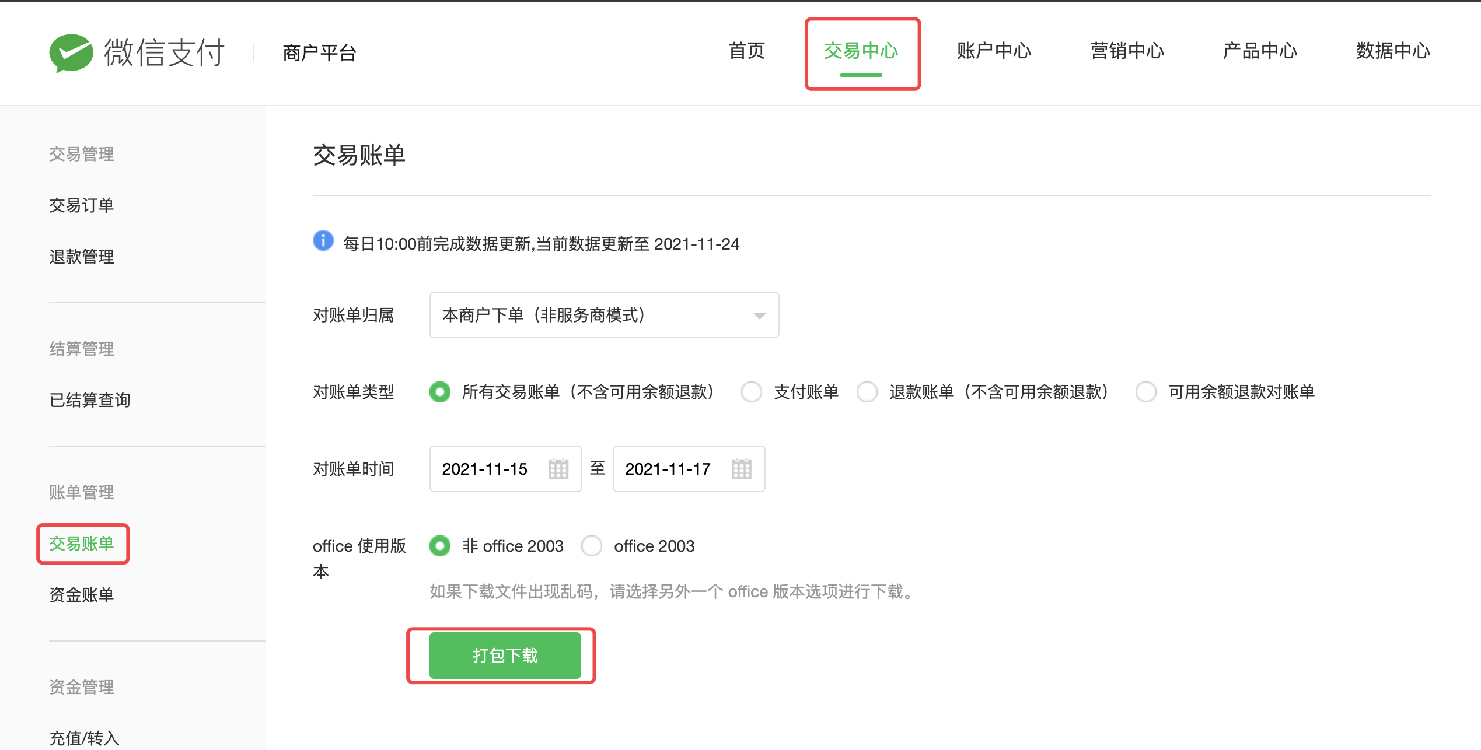Open the start date calendar icon
The image size is (1481, 750).
click(558, 469)
